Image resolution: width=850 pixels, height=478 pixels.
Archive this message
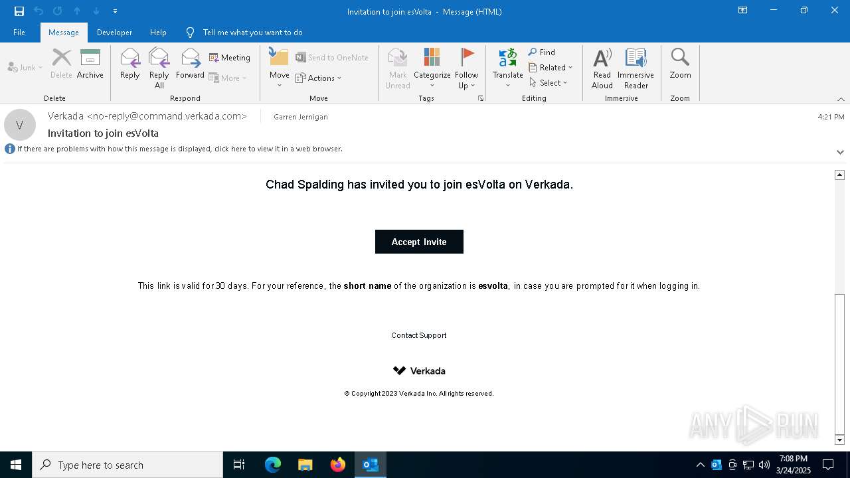tap(90, 64)
